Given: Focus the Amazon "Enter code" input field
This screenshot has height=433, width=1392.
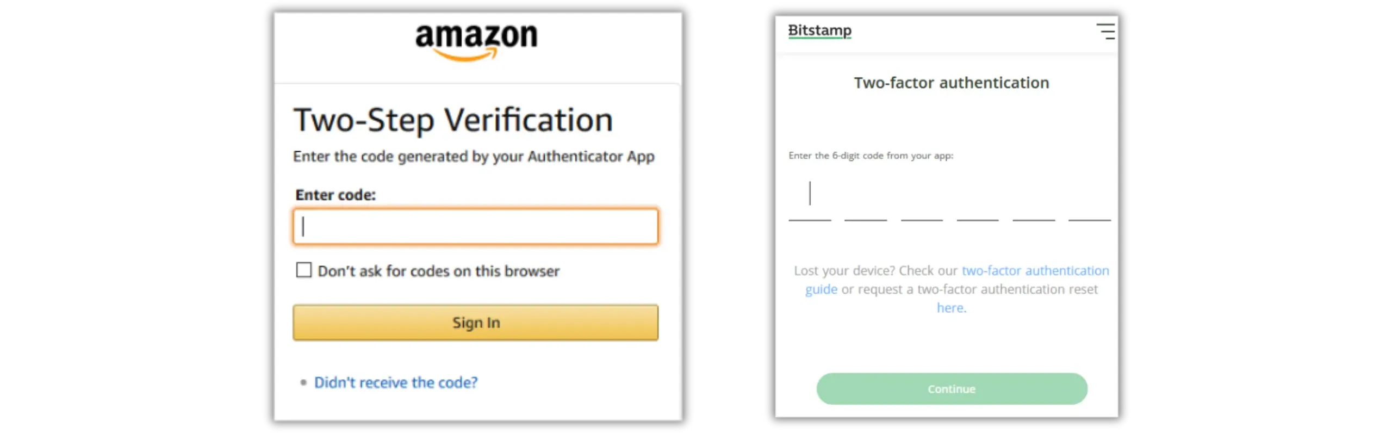Looking at the screenshot, I should pyautogui.click(x=476, y=226).
